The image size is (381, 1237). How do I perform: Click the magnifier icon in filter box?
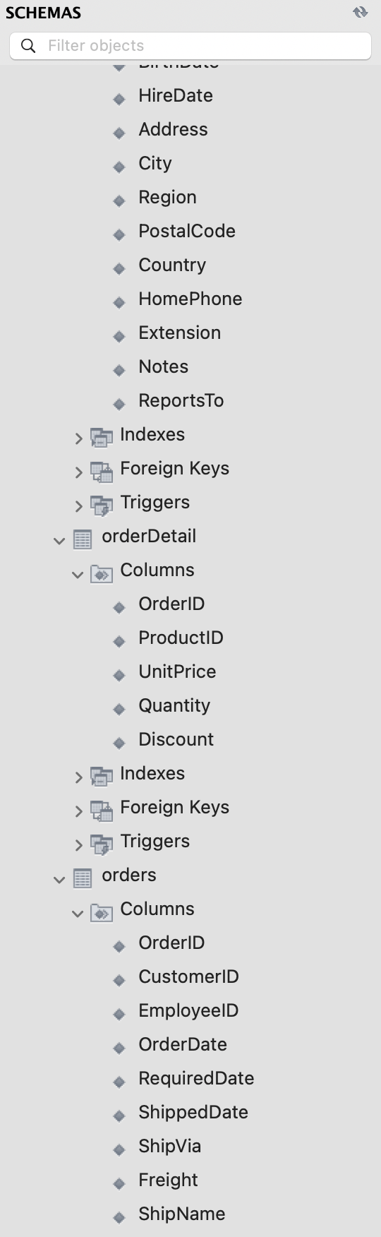(x=28, y=46)
